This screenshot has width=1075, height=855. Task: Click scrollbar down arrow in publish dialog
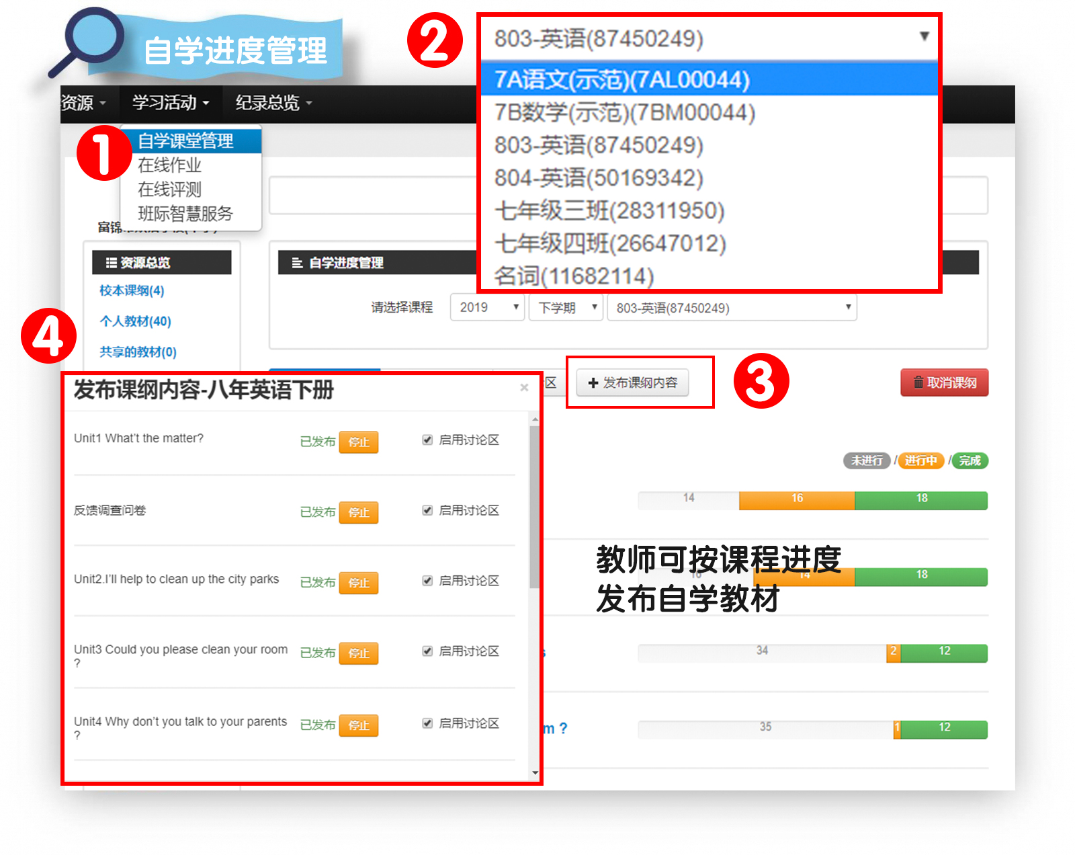pos(535,772)
